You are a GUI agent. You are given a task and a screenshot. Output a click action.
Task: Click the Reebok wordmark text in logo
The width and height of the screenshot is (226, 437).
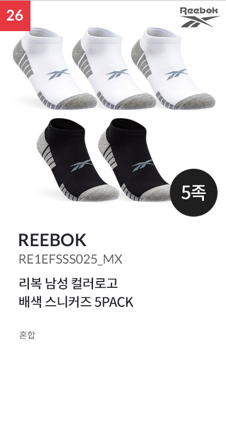[x=199, y=11]
